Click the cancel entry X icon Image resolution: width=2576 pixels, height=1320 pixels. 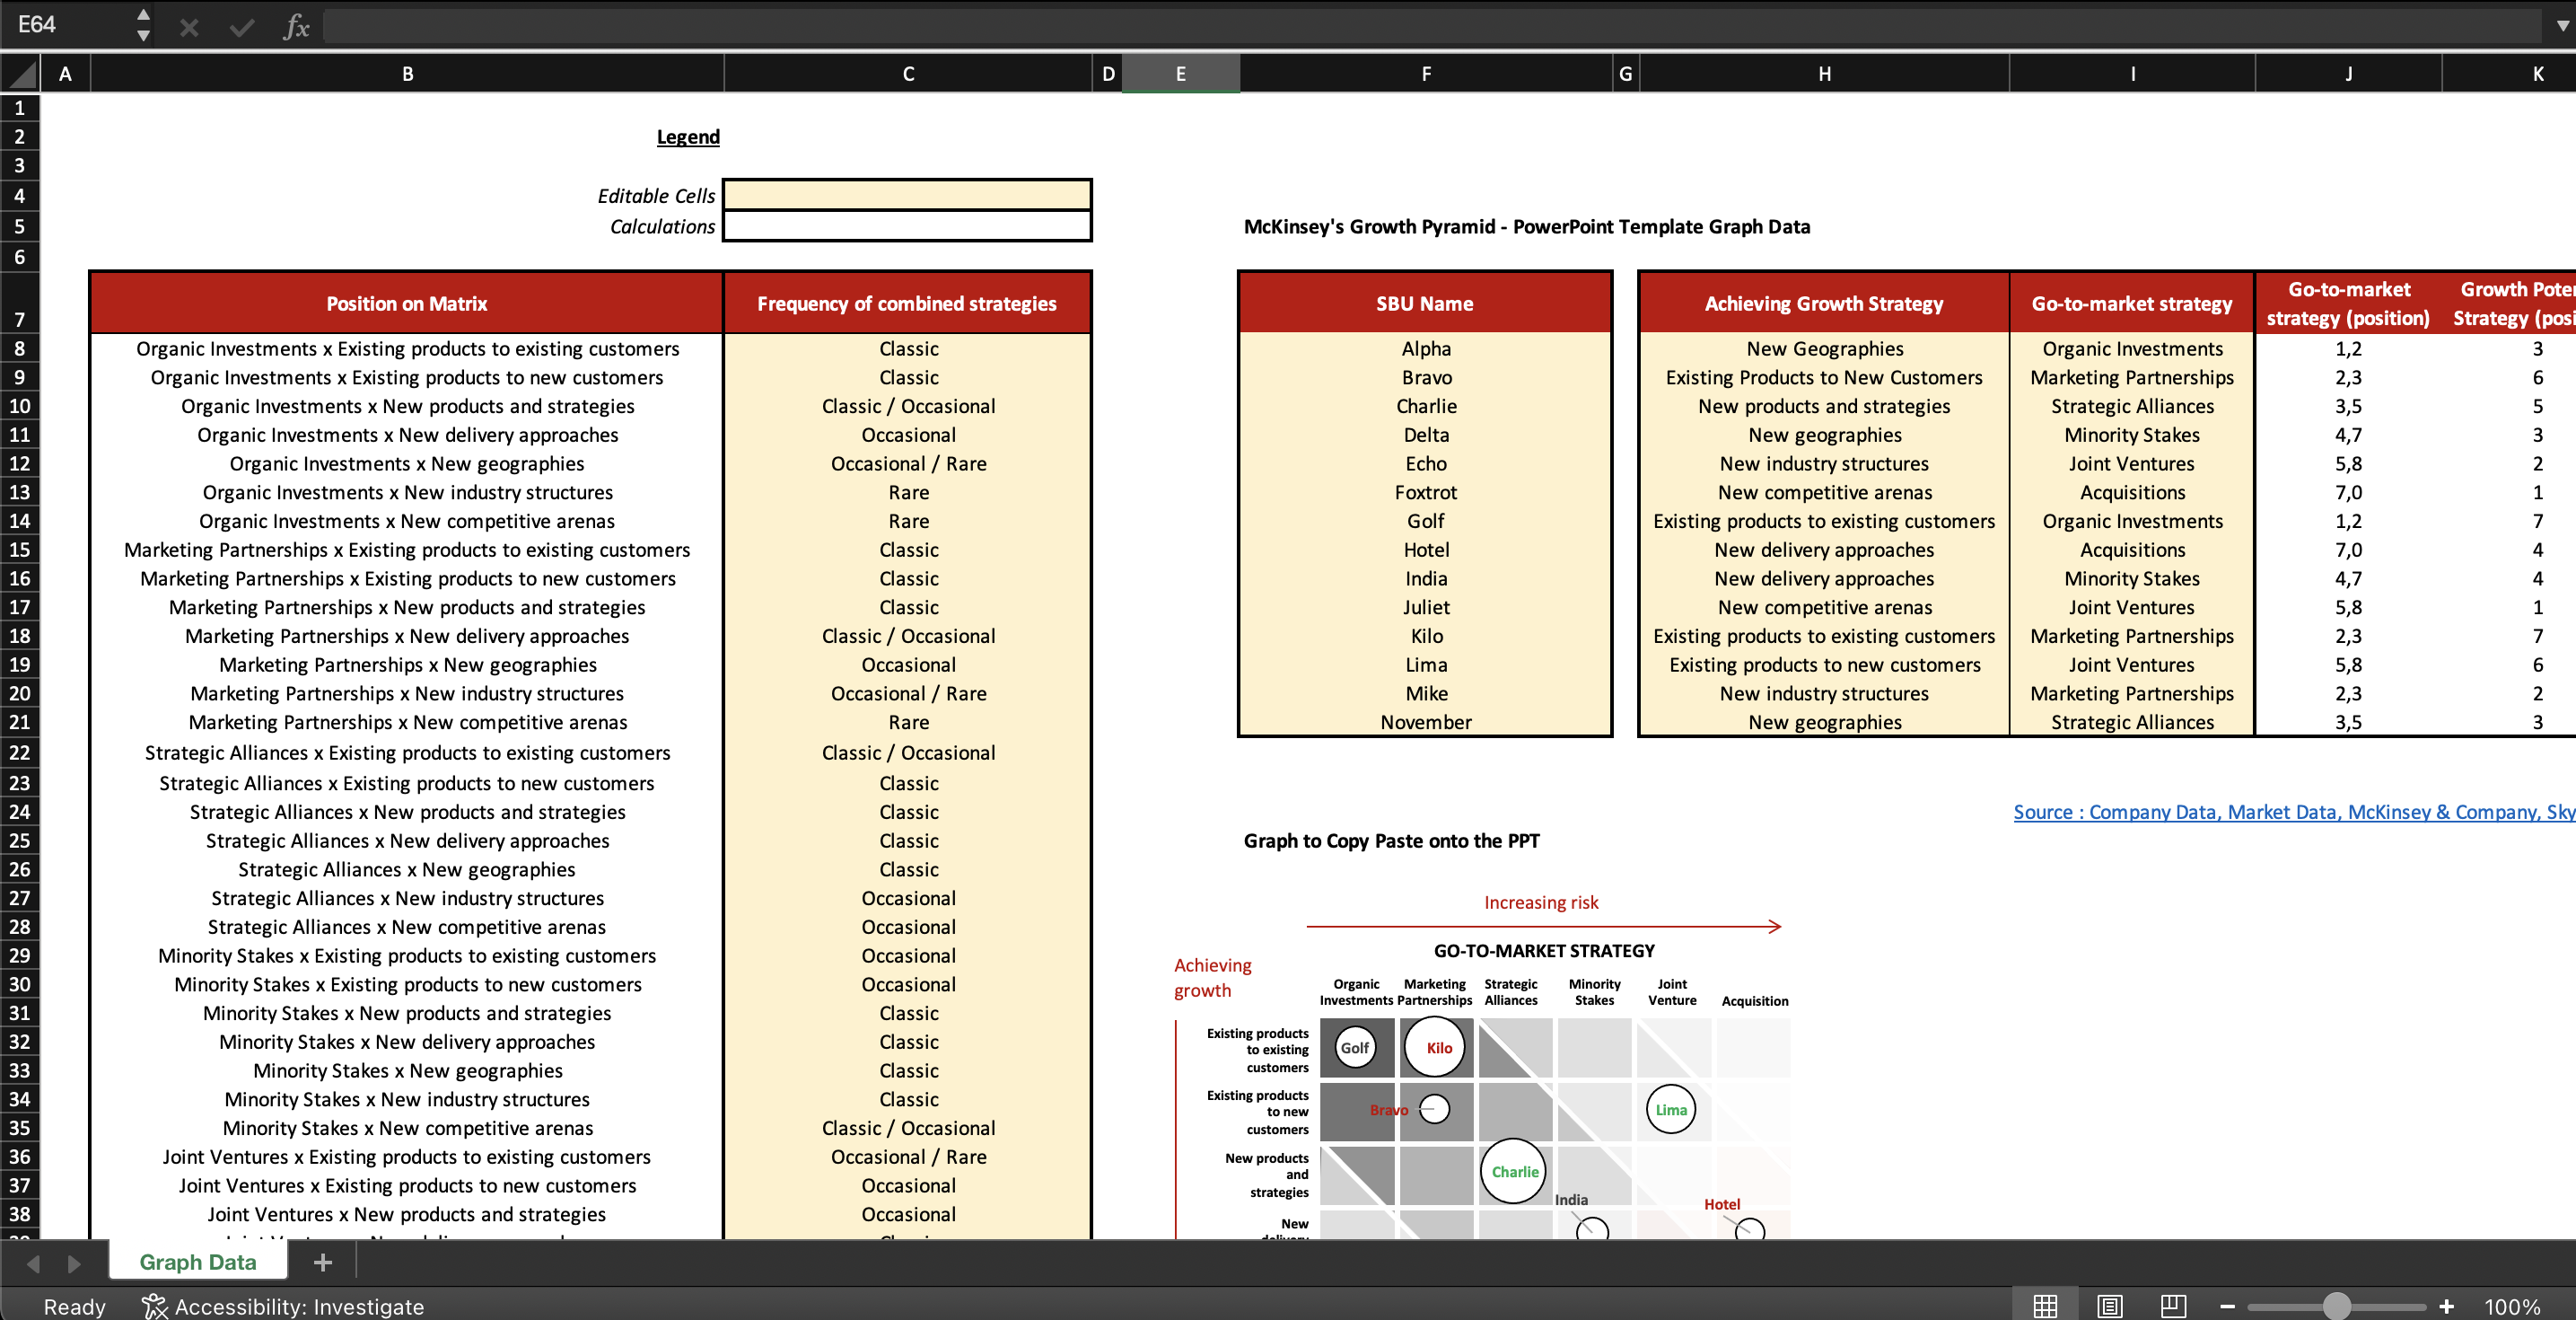click(x=189, y=27)
